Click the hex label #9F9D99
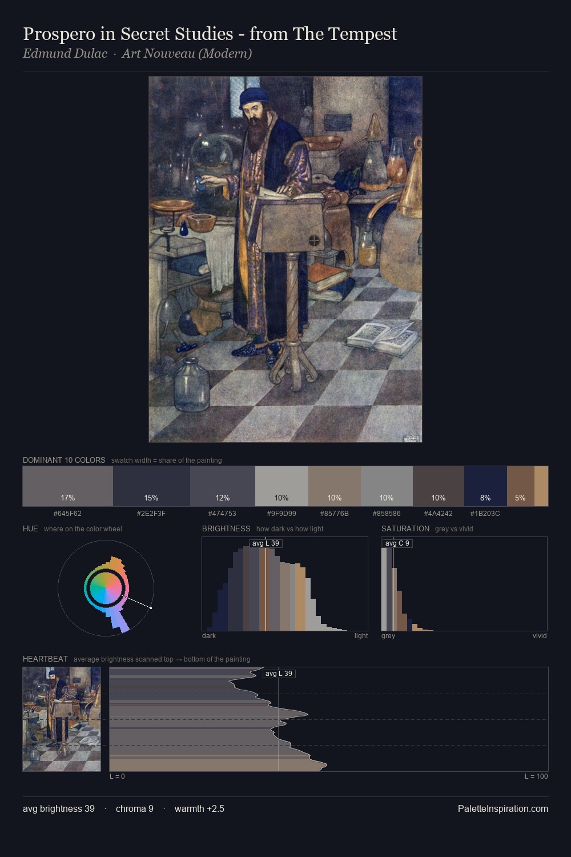This screenshot has width=571, height=857. (282, 514)
